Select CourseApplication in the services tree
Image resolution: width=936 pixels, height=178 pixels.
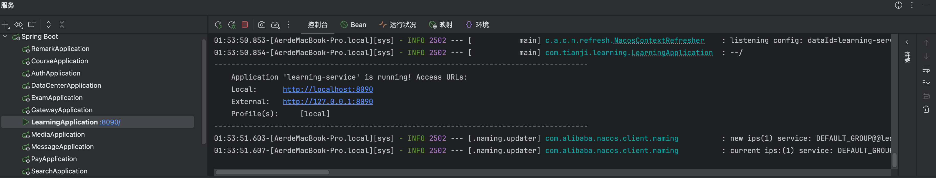point(60,61)
